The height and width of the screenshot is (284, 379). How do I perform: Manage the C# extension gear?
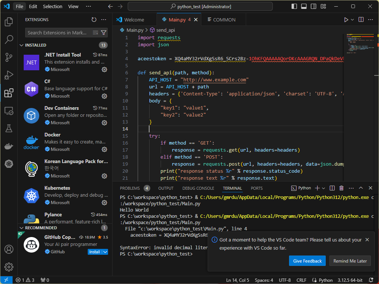pyautogui.click(x=104, y=96)
